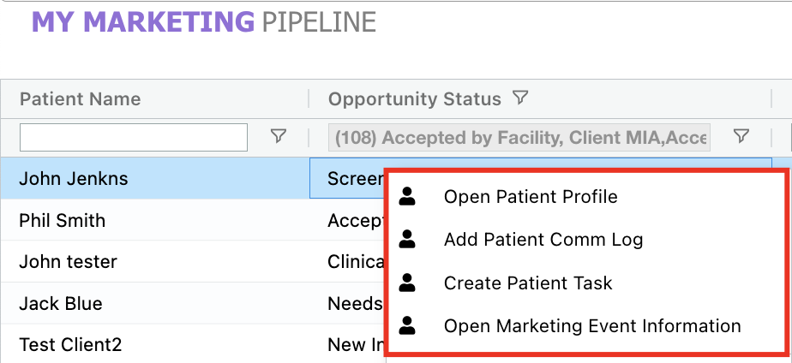Select the John Jenkns row
This screenshot has height=363, width=792.
coord(74,178)
